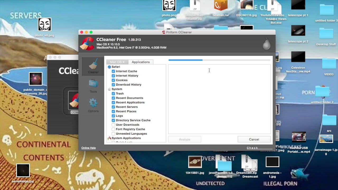
Task: Click the CCleaner logo in header
Action: (x=87, y=44)
